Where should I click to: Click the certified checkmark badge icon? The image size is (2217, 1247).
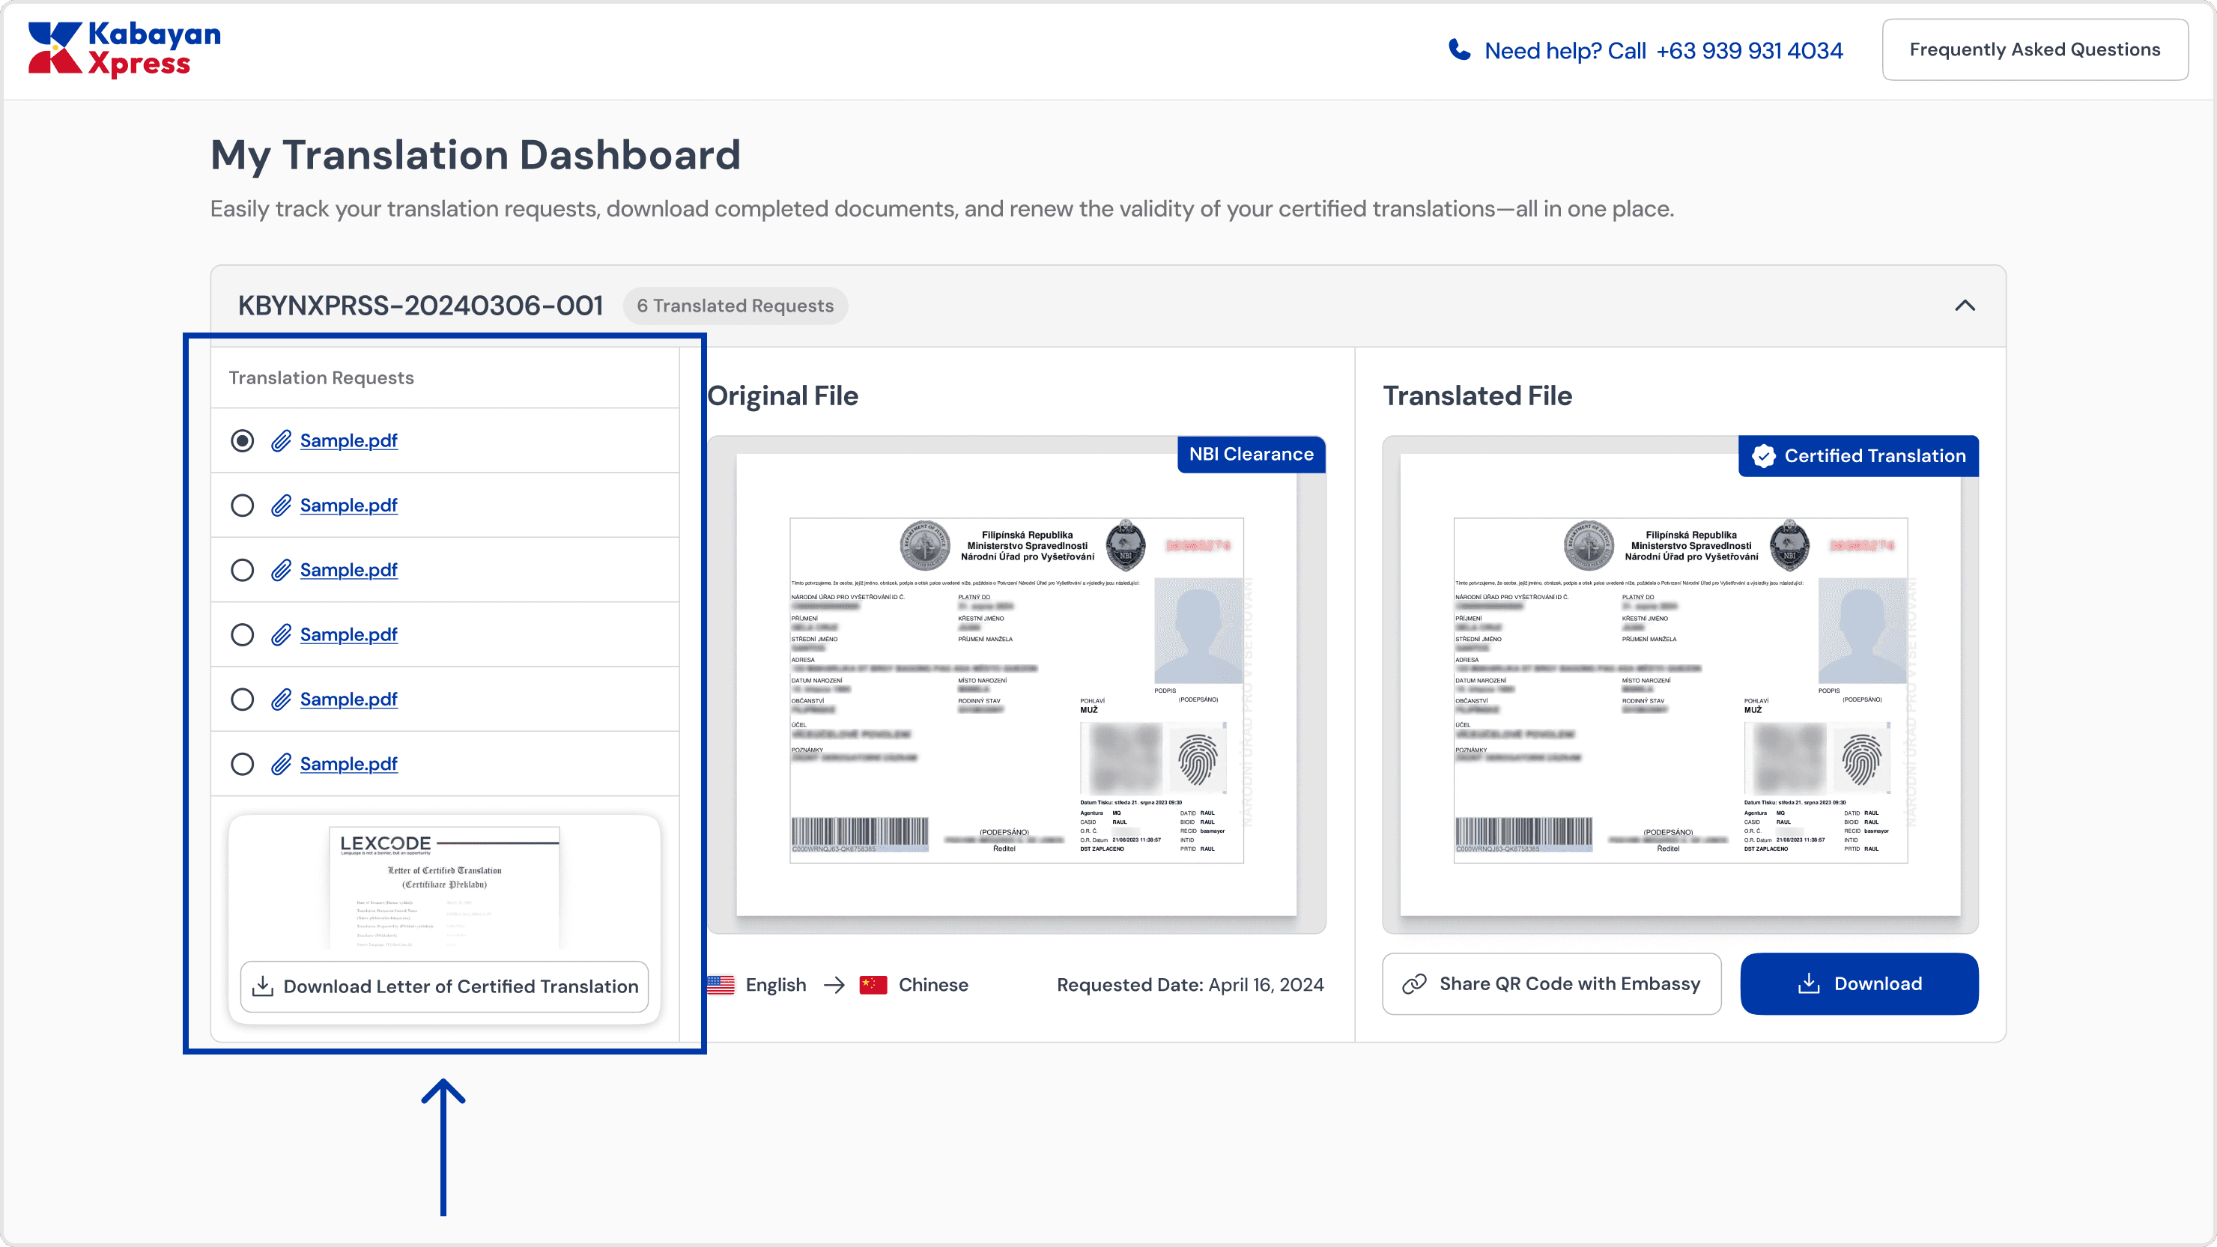(x=1763, y=456)
